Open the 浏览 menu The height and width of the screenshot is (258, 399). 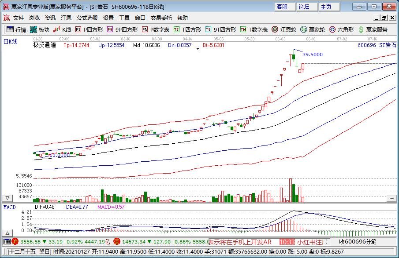pos(34,18)
